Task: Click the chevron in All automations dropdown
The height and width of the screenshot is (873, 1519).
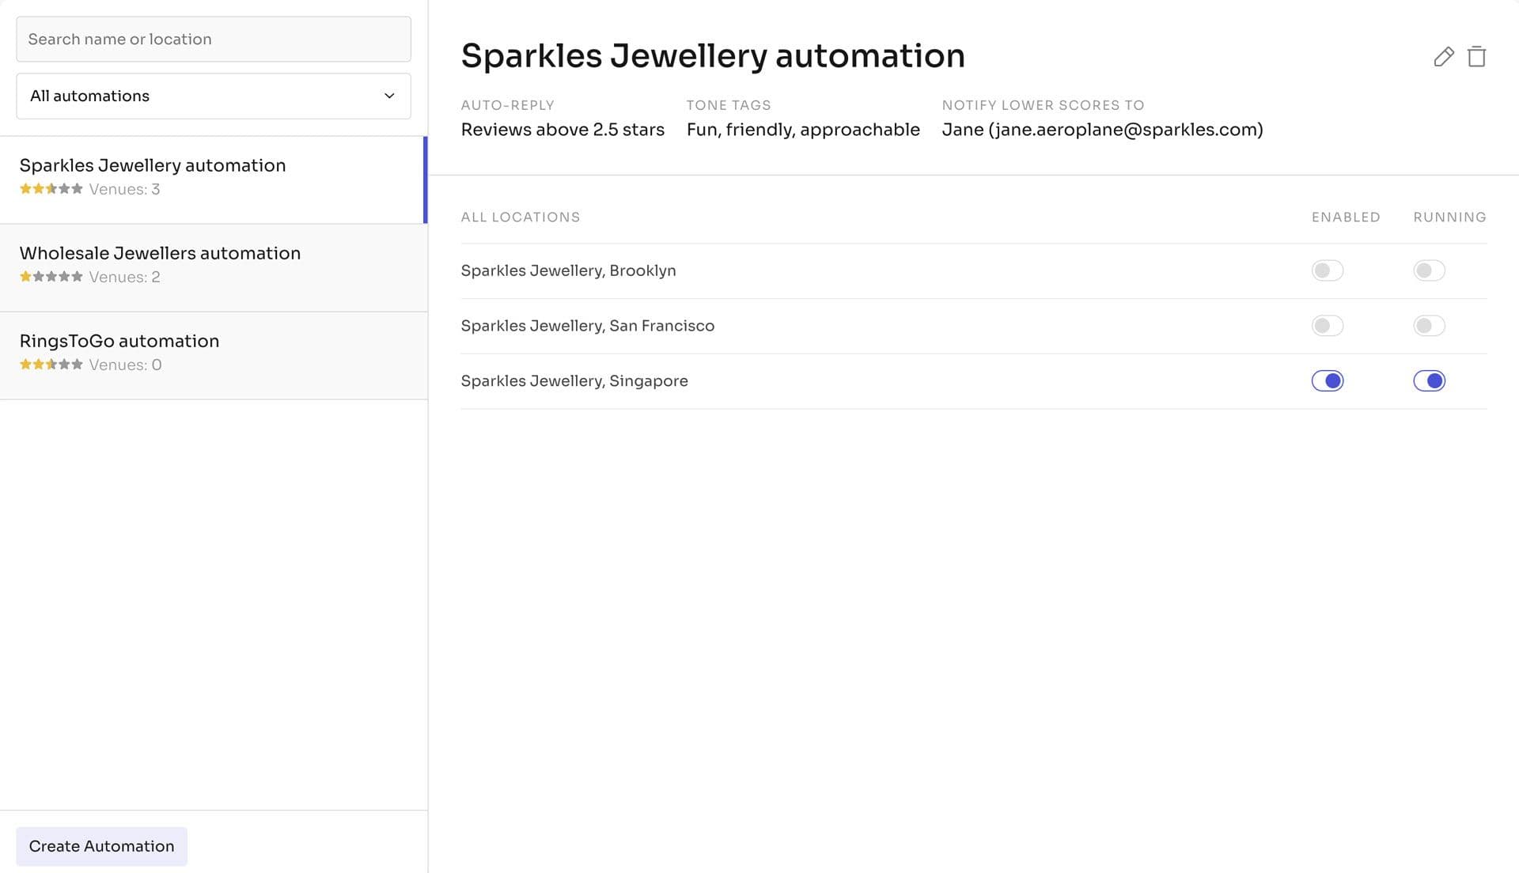Action: pos(389,96)
